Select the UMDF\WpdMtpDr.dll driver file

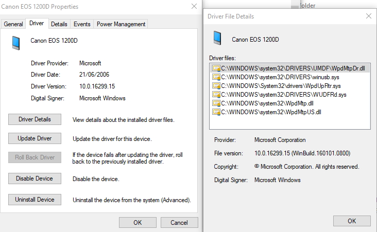pos(290,68)
